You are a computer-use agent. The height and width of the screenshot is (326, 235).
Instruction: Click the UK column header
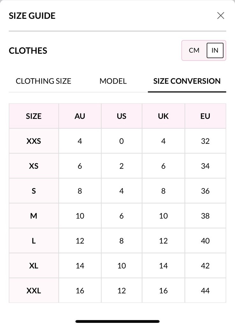coord(163,116)
